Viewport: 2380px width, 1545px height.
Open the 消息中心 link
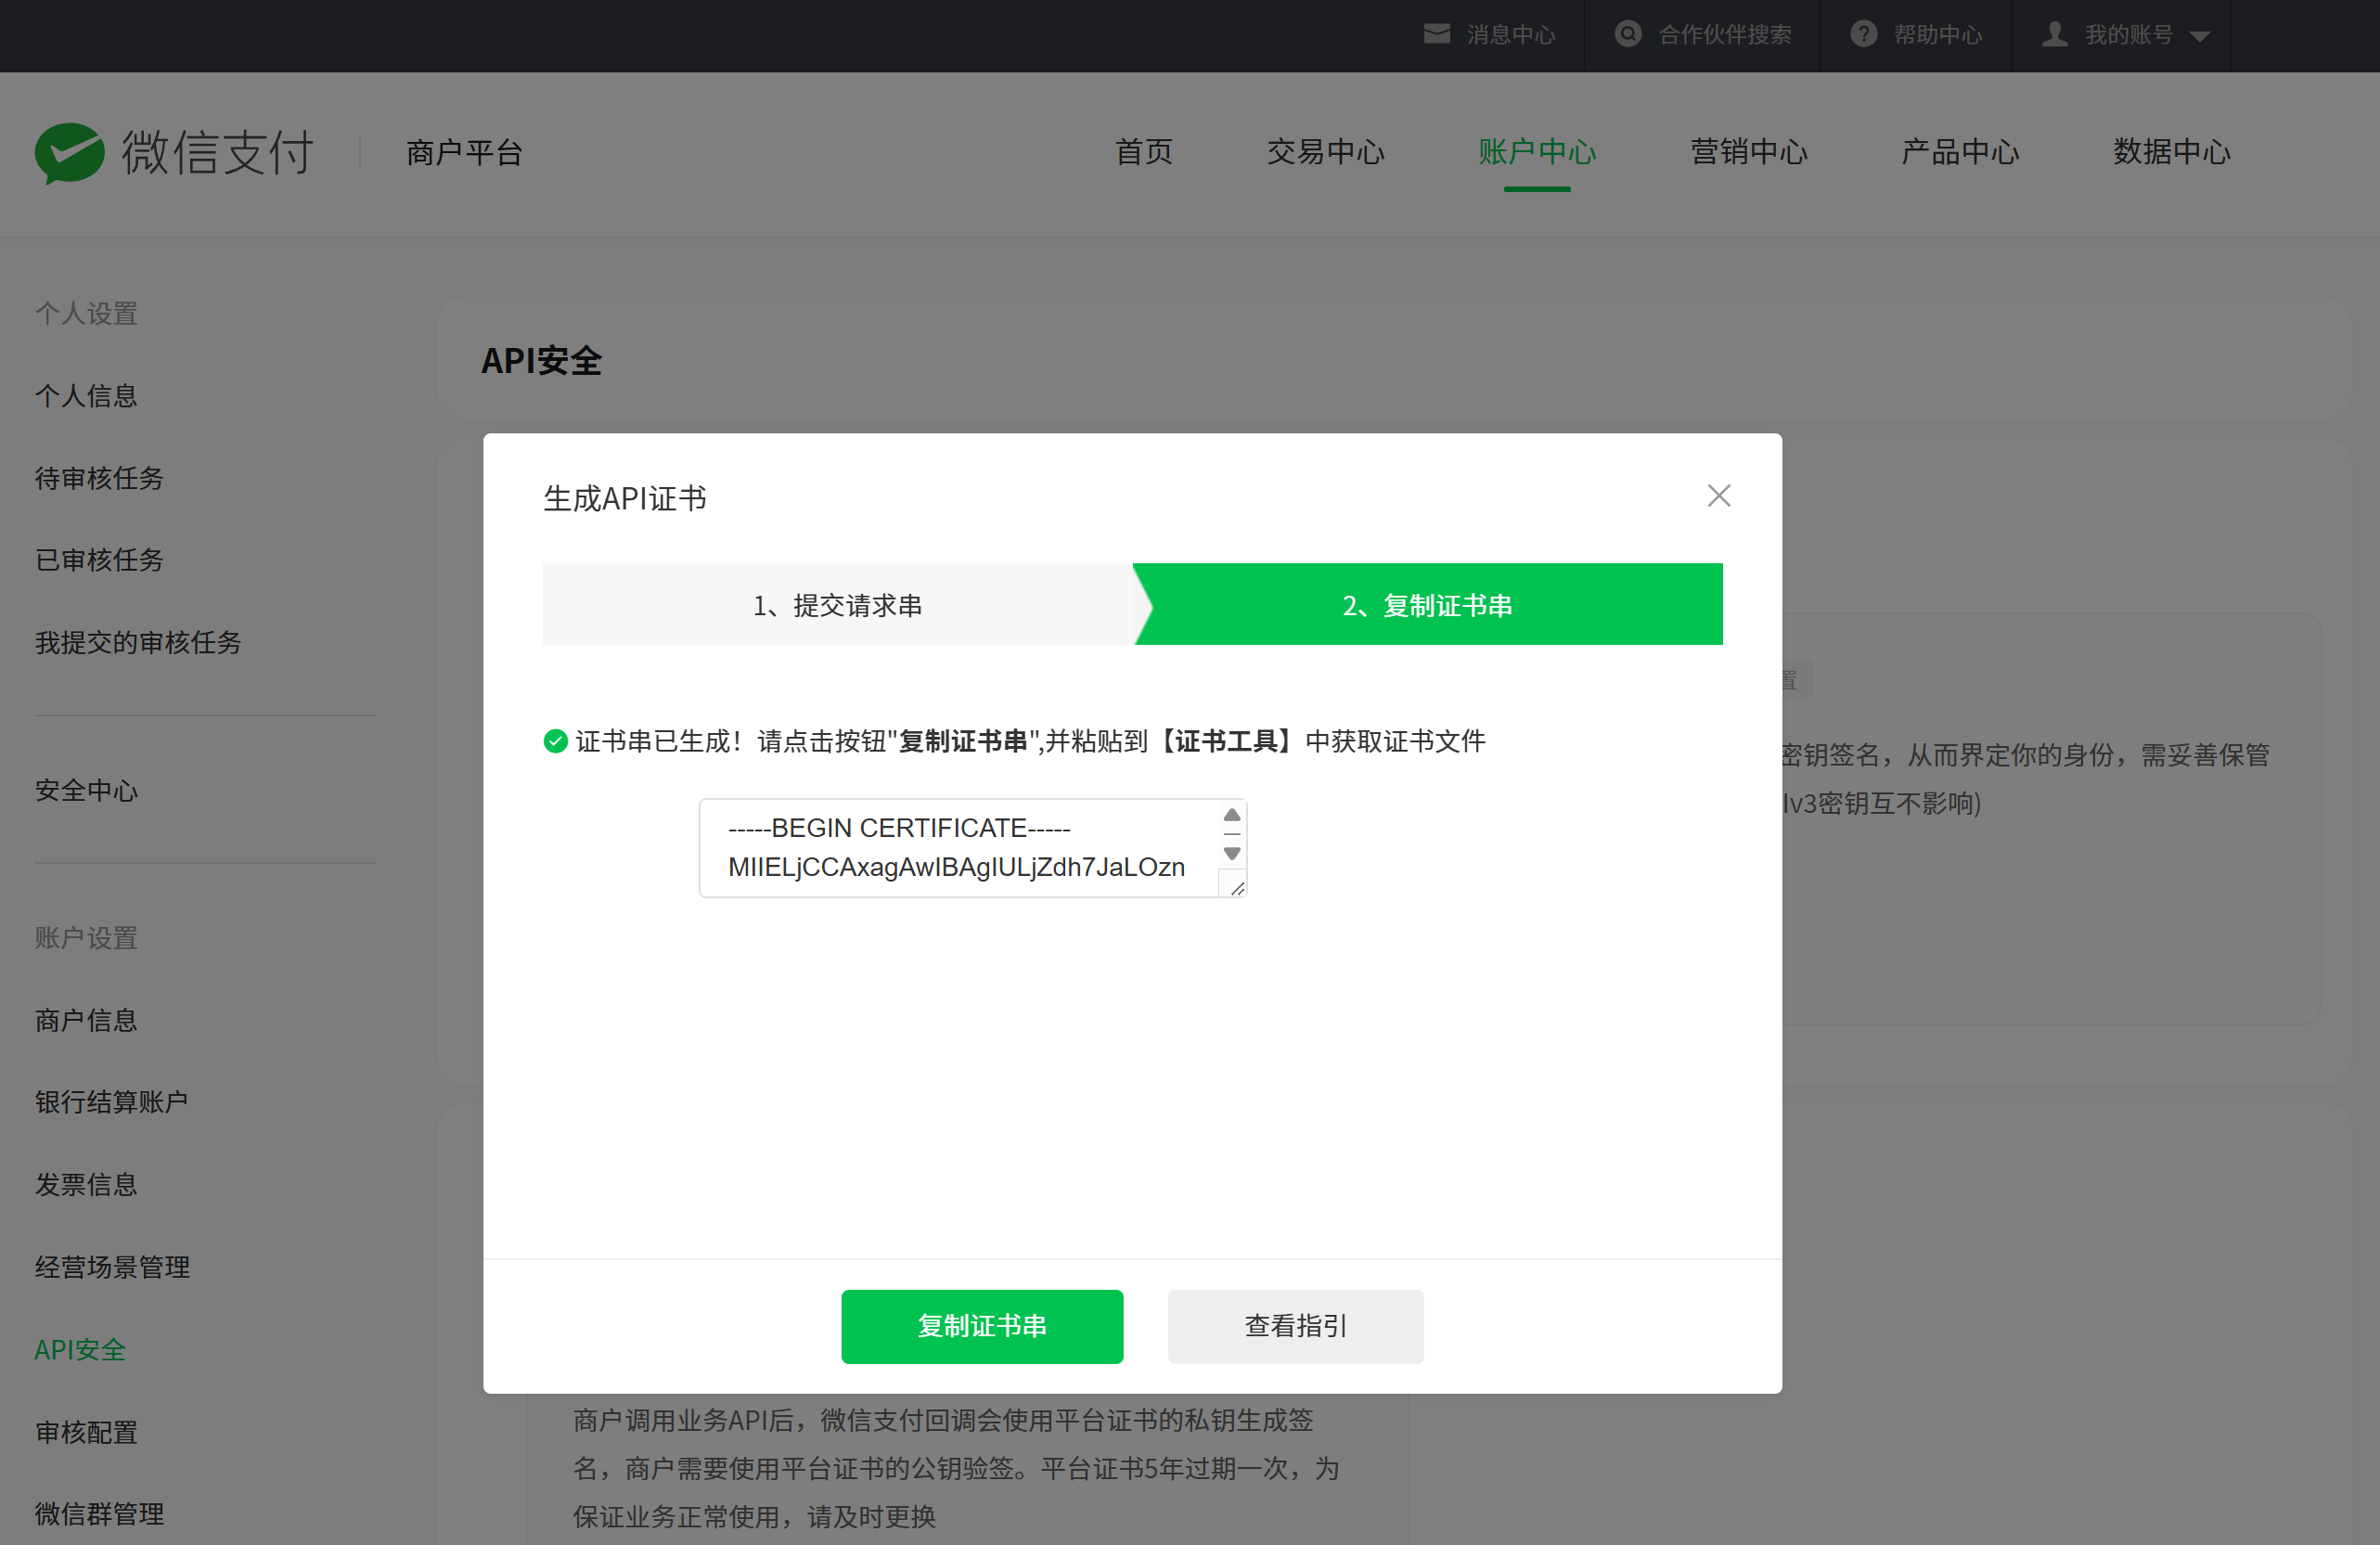1511,35
